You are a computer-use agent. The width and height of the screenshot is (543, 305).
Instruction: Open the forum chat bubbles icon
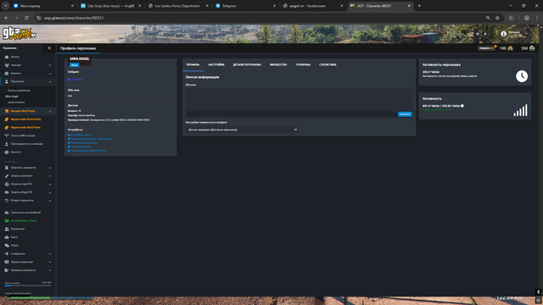tap(7, 246)
